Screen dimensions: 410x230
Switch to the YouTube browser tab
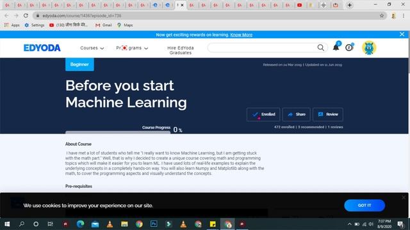coord(300,5)
